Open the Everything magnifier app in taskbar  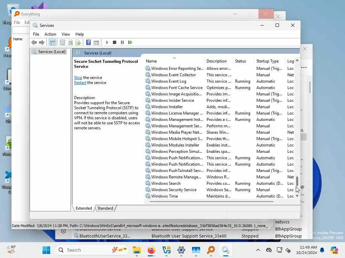click(211, 250)
